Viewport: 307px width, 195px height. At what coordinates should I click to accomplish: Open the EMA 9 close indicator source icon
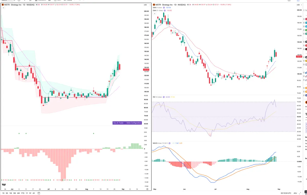tap(164, 8)
